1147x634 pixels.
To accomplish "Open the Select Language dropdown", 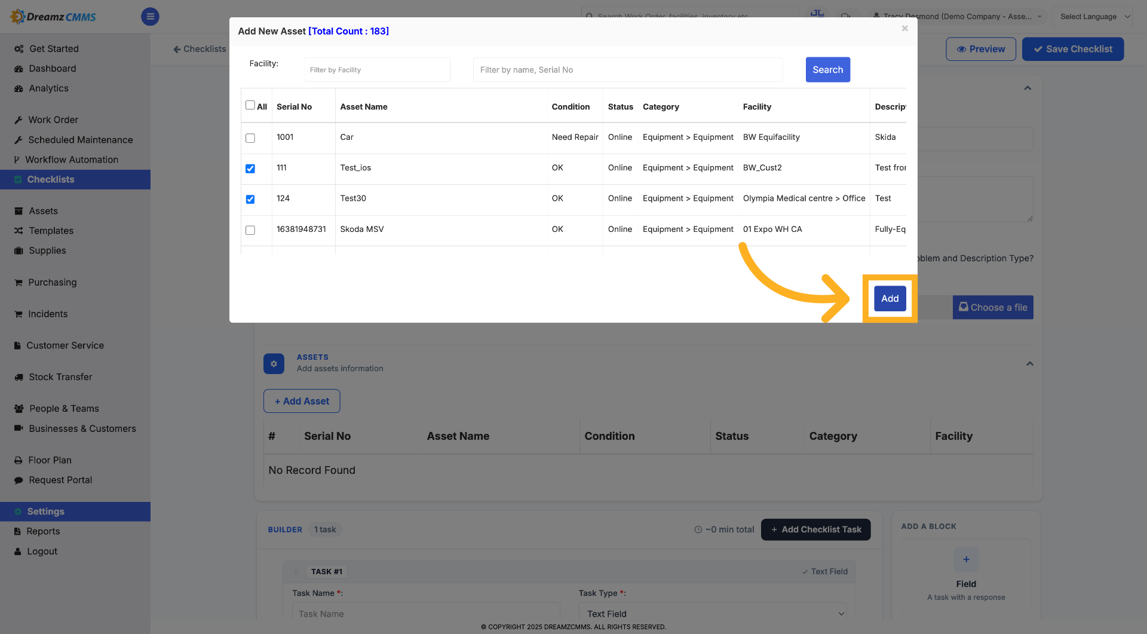I will point(1092,17).
